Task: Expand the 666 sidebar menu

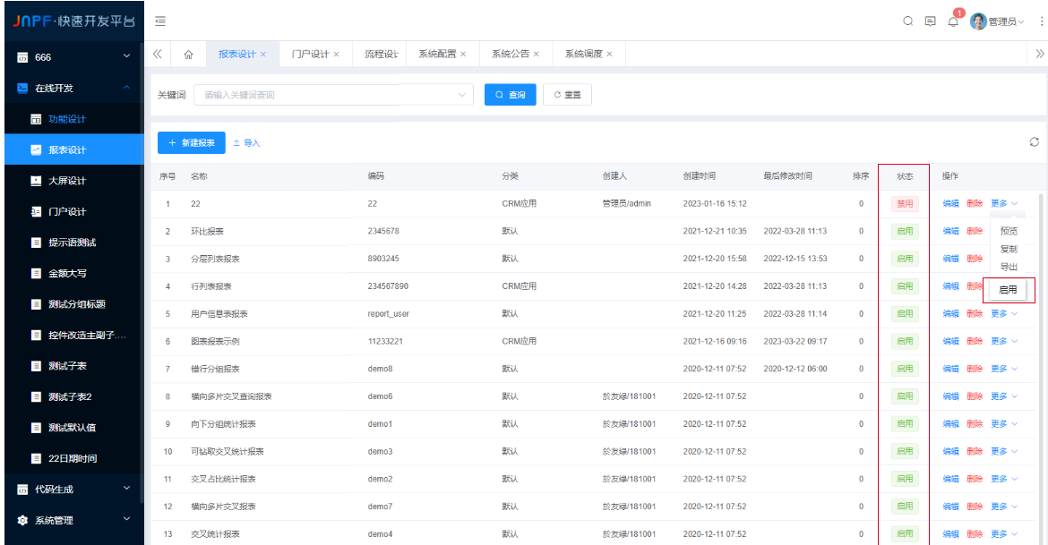Action: pyautogui.click(x=127, y=56)
